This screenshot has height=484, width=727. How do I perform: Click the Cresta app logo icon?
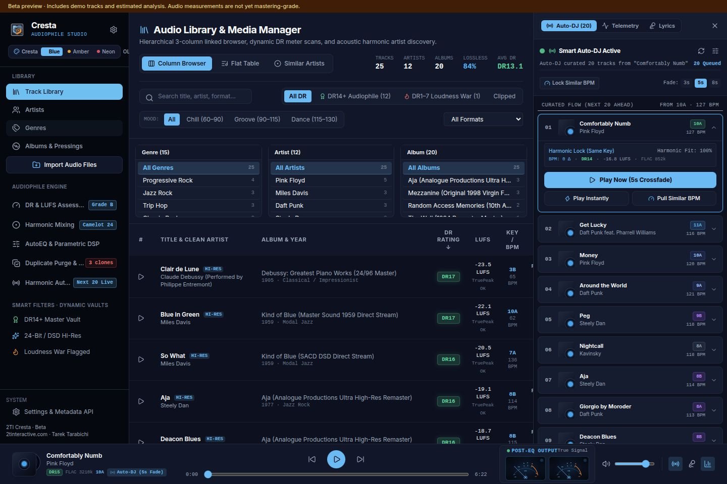tap(17, 30)
